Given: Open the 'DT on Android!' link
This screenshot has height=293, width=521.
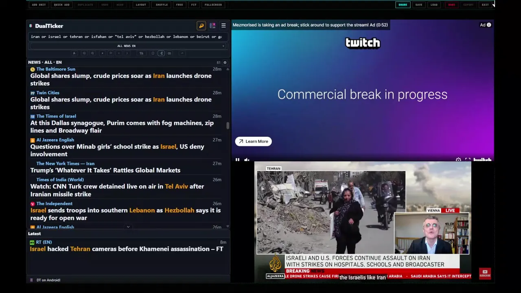Looking at the screenshot, I should click(48, 280).
